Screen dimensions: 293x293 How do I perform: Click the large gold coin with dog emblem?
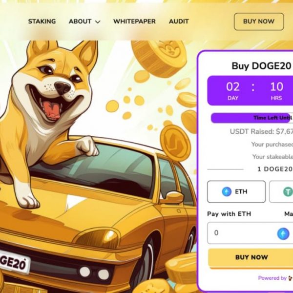pyautogui.click(x=159, y=58)
